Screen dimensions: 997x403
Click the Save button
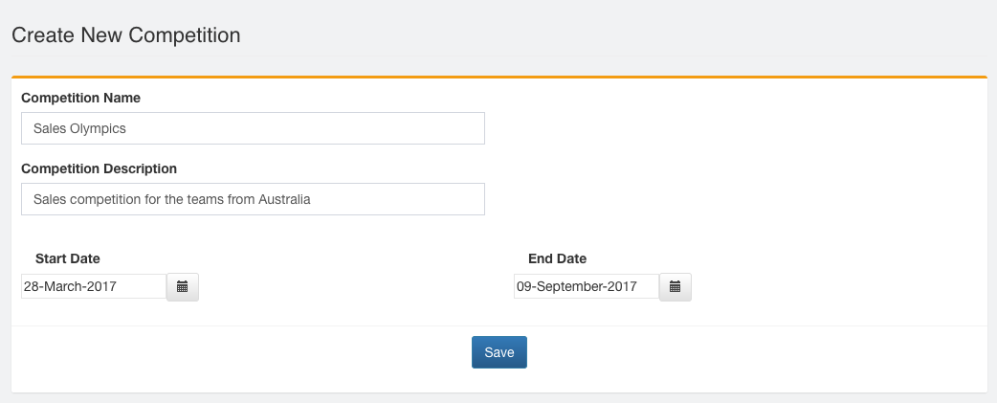pyautogui.click(x=498, y=352)
